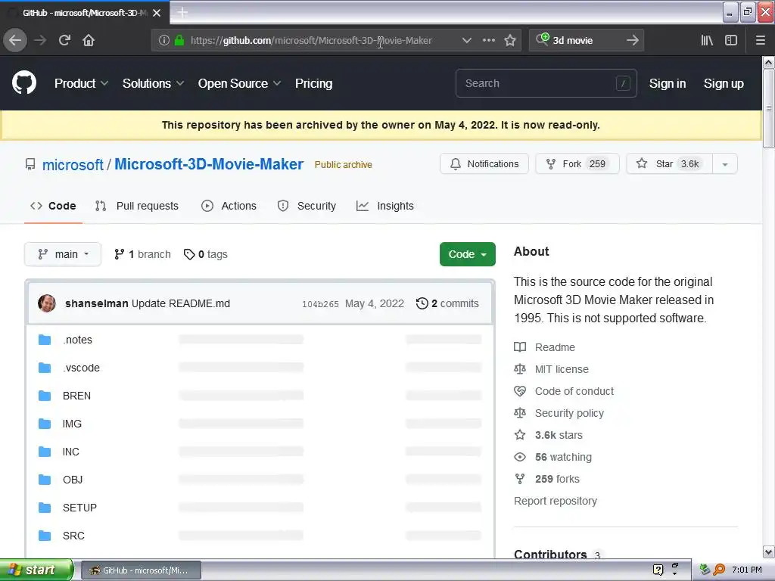Screen dimensions: 775x581
Task: Go back using browser back arrow
Action: point(15,40)
